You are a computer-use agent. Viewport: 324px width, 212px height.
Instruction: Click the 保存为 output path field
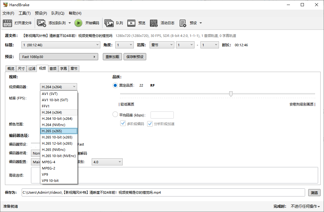161,192
